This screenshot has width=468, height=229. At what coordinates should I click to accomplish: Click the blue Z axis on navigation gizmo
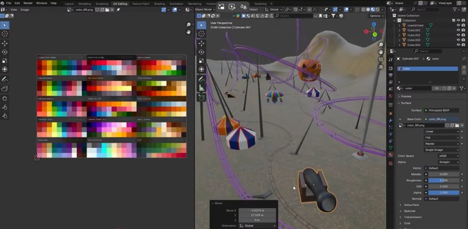374,24
